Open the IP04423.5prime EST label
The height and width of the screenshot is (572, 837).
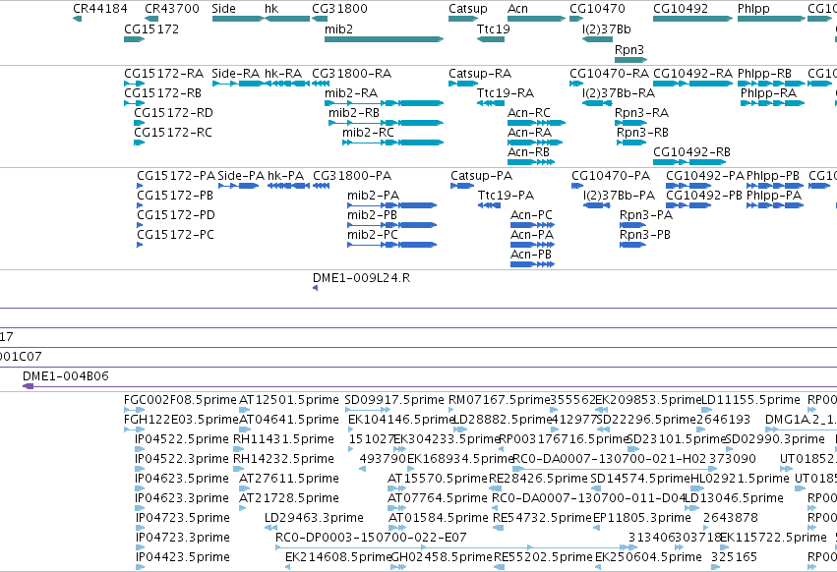click(183, 557)
